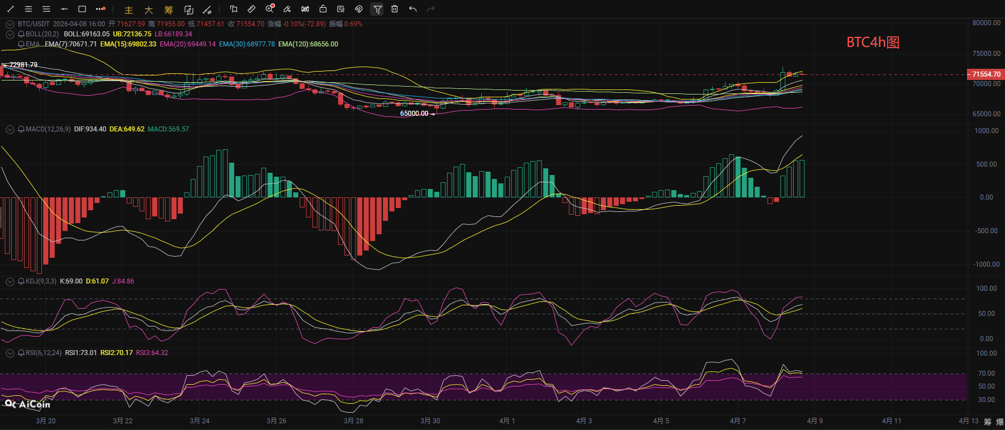Undo the last drawing action
Screen dimensions: 1005x430
pyautogui.click(x=413, y=9)
